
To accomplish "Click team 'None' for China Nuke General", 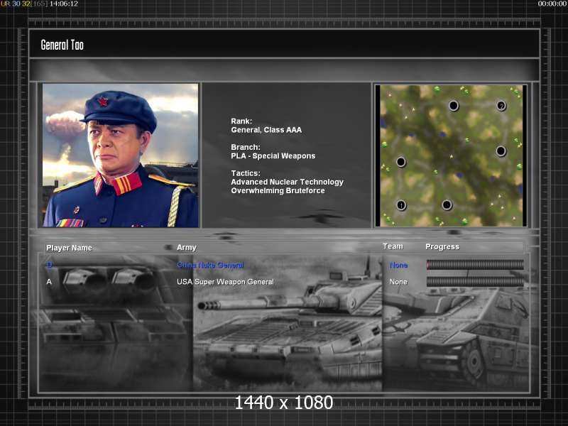I will pos(398,265).
